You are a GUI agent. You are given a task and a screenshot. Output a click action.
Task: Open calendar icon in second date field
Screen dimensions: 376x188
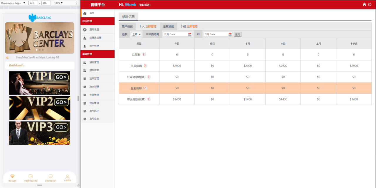(x=230, y=34)
